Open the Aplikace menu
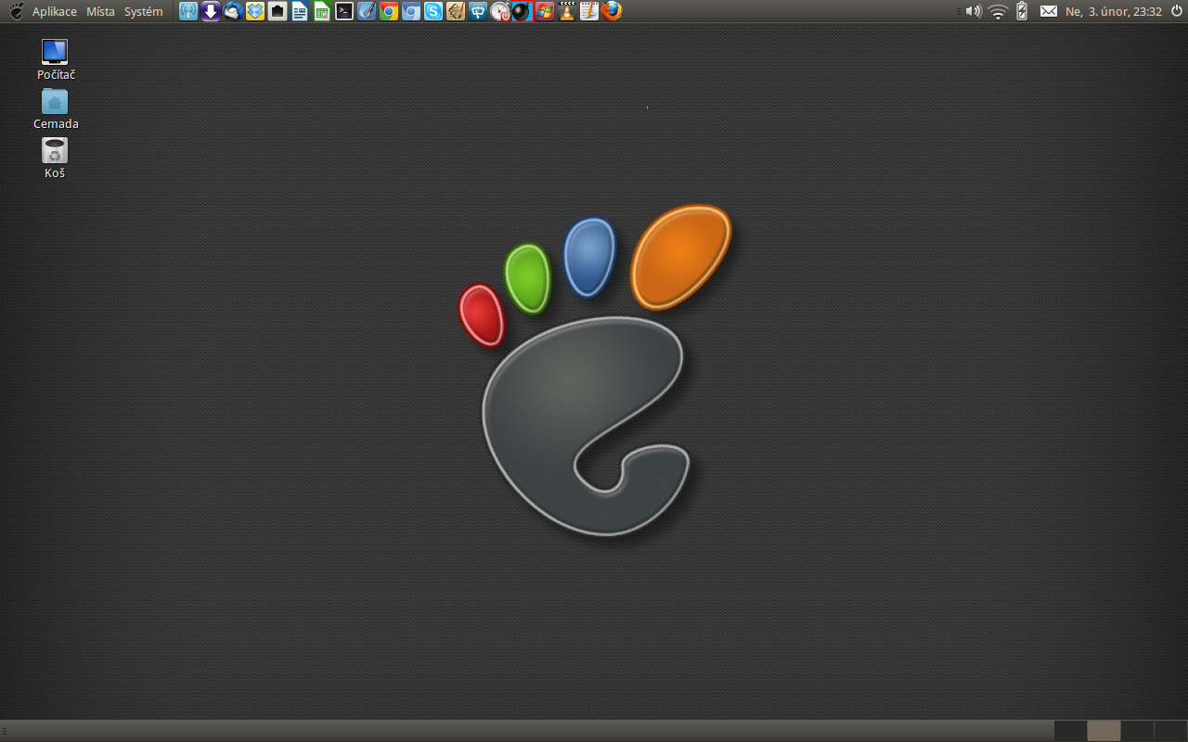 (54, 11)
